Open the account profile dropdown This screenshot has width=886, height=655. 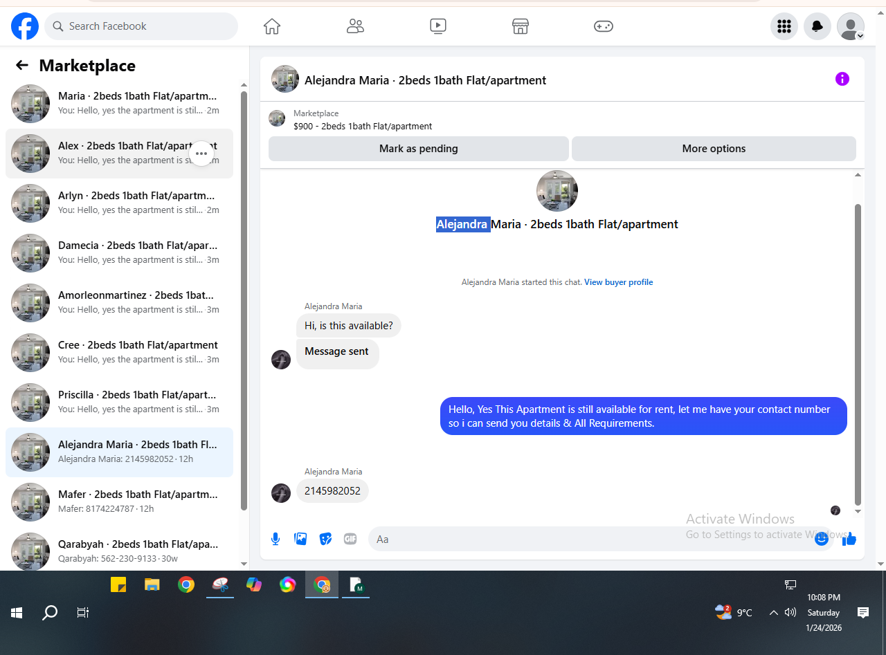851,26
